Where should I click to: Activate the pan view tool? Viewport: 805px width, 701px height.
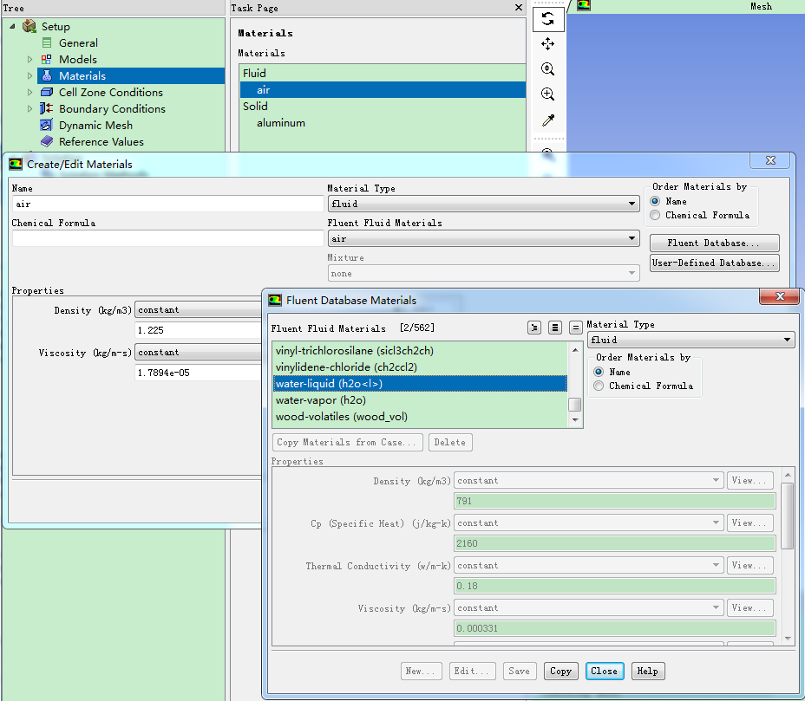(547, 43)
